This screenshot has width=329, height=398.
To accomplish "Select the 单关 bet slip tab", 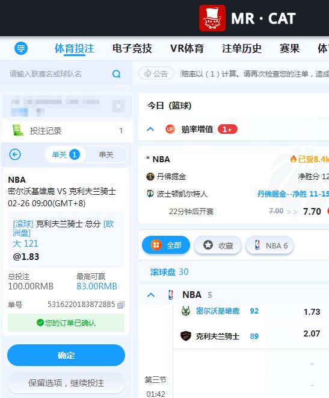I will (66, 154).
